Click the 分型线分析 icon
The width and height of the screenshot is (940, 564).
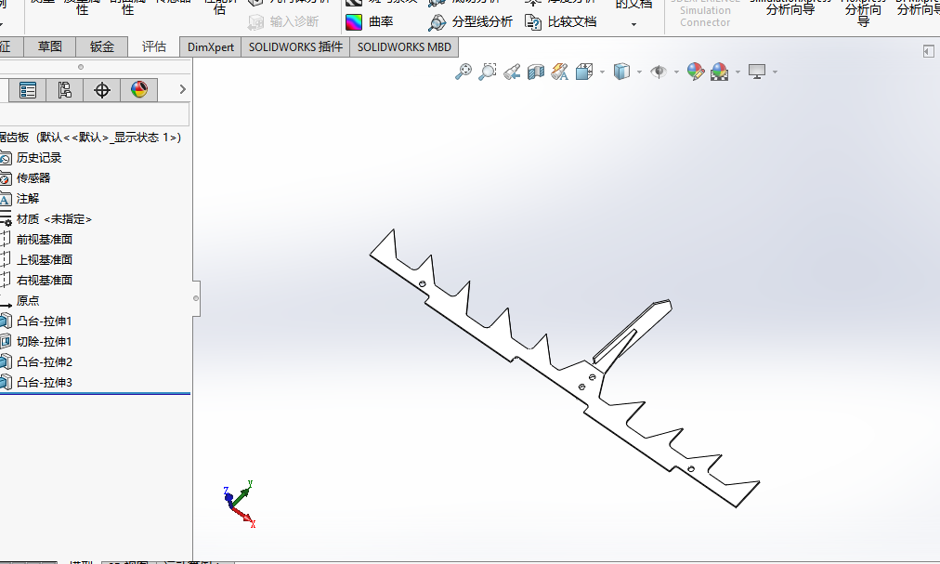[x=437, y=22]
